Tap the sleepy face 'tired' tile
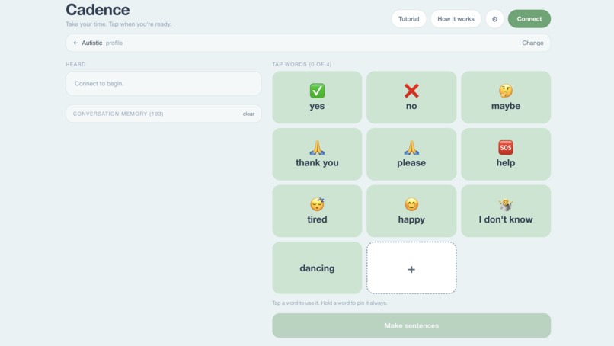 coord(317,211)
